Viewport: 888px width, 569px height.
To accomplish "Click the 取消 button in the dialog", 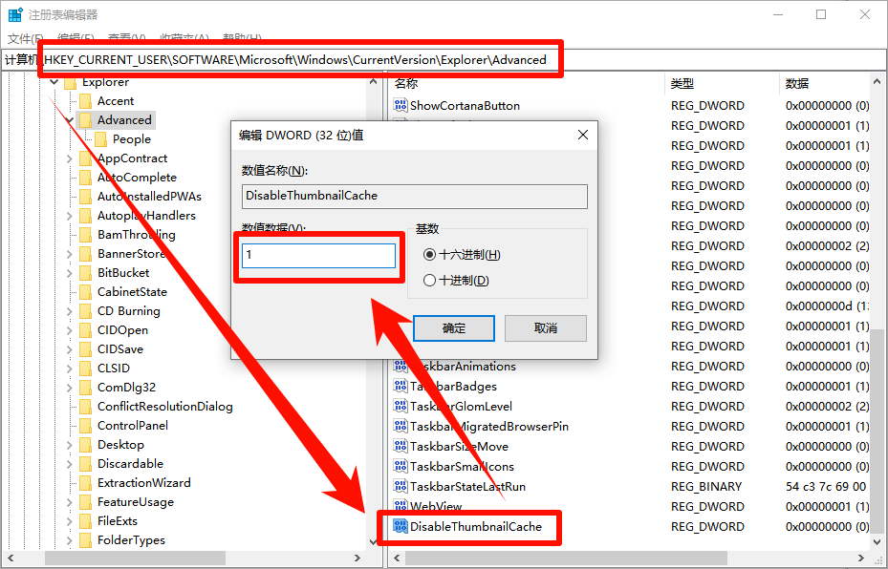I will (x=545, y=328).
